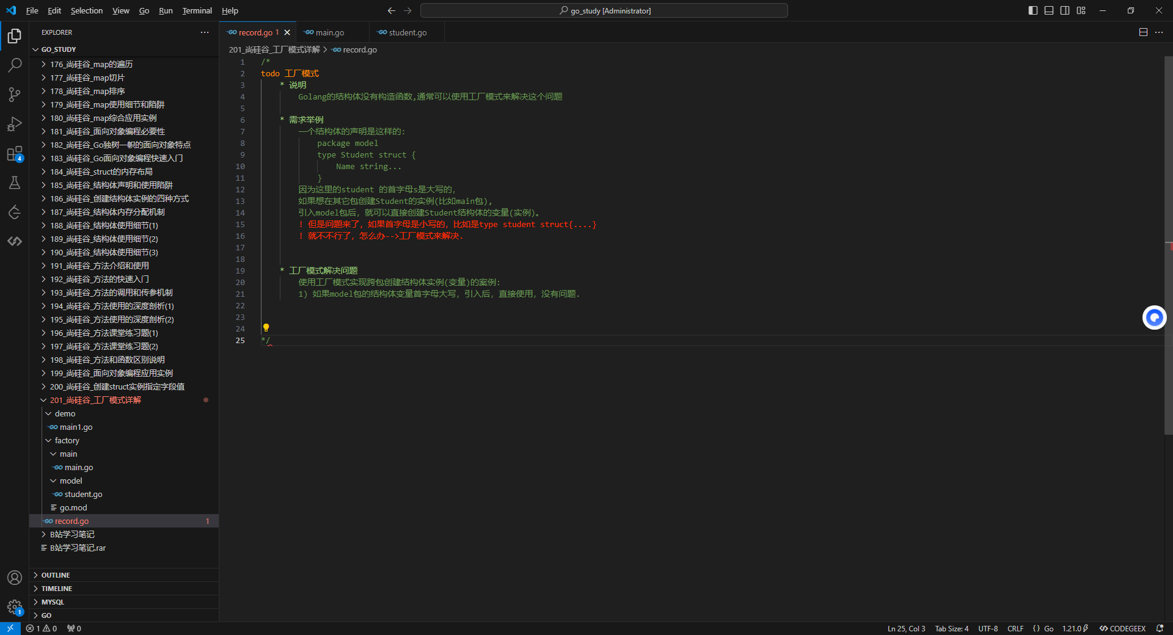1173x635 pixels.
Task: Expand the B站学习笔记 folder
Action: [124, 534]
